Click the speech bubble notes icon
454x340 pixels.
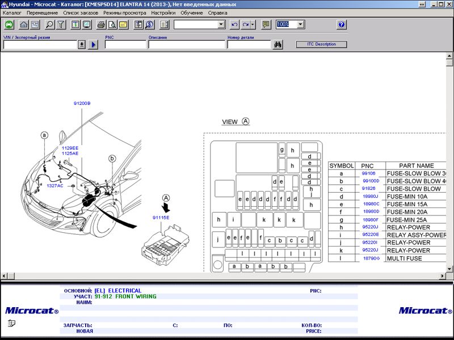(266, 24)
